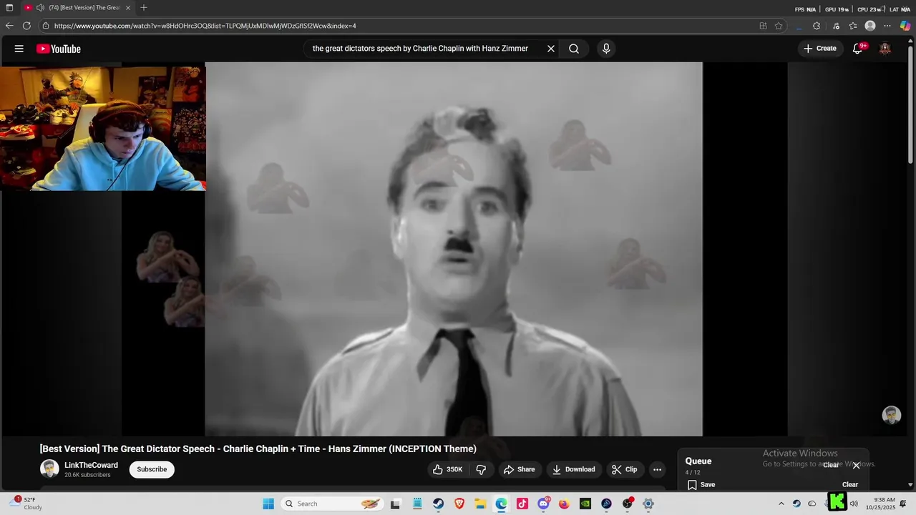Open Task View on the taskbar
The height and width of the screenshot is (515, 916).
pyautogui.click(x=395, y=504)
